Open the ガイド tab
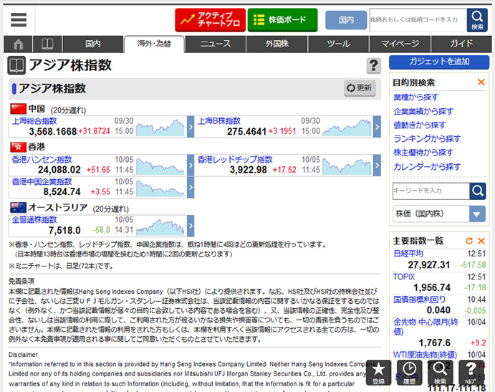The height and width of the screenshot is (392, 495). point(461,44)
